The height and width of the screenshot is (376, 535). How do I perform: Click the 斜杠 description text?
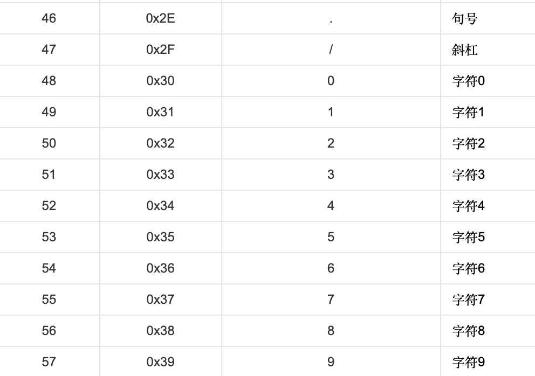[465, 50]
